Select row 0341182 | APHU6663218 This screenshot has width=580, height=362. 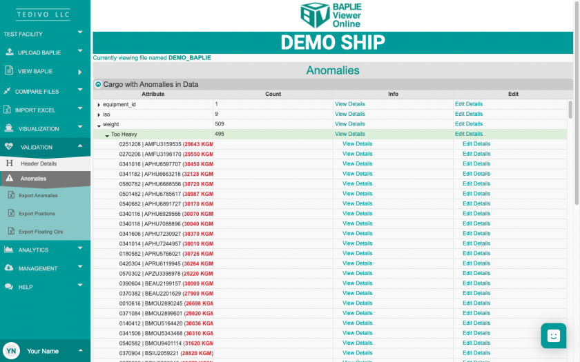[x=329, y=174]
